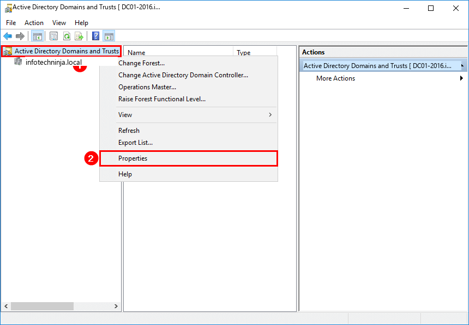Click the gray Forward arrow toolbar icon

click(20, 36)
